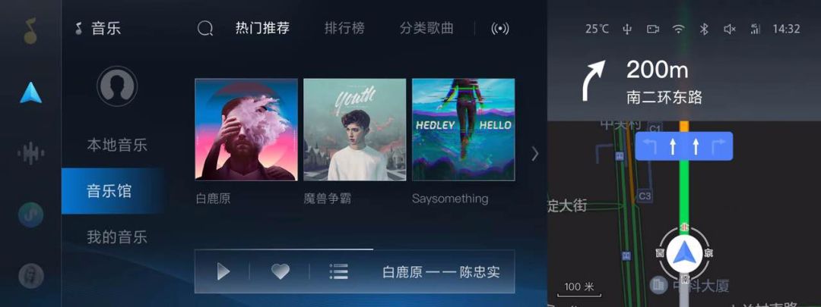Toggle the Wi-Fi status icon

coord(679,29)
